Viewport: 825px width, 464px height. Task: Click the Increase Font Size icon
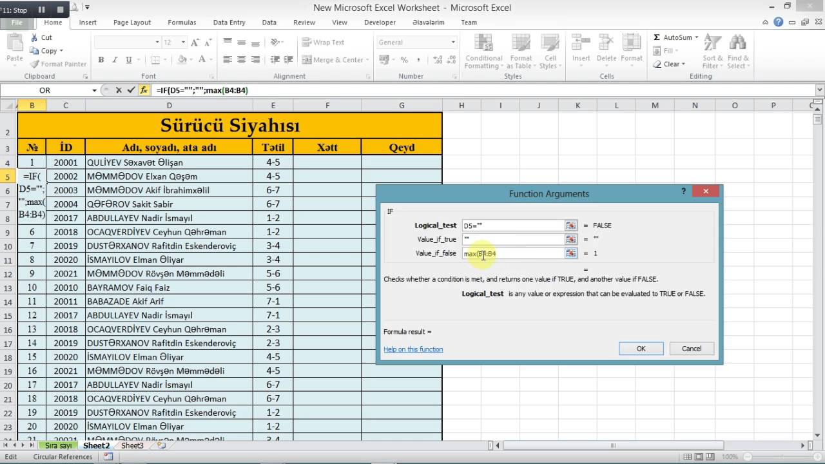click(195, 43)
